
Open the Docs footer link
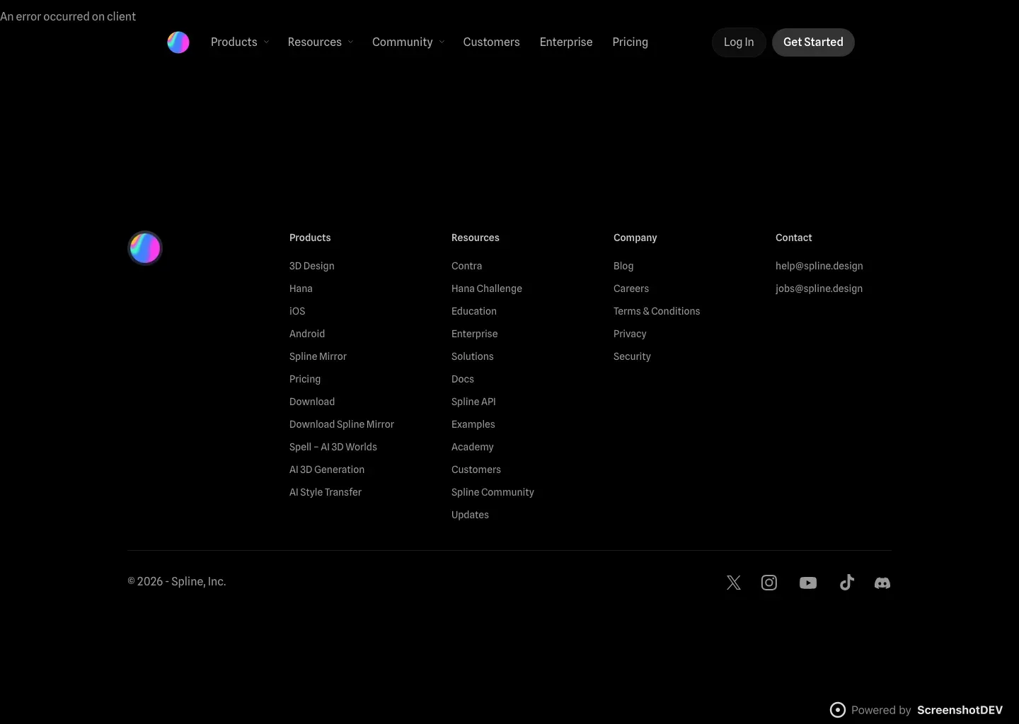[x=463, y=379]
